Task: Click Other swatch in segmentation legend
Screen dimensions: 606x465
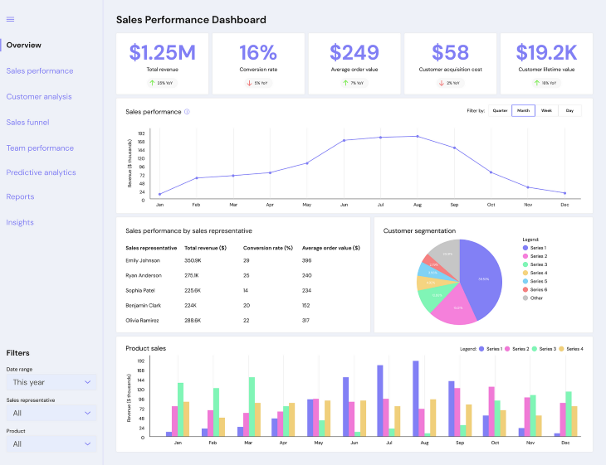Action: (525, 298)
